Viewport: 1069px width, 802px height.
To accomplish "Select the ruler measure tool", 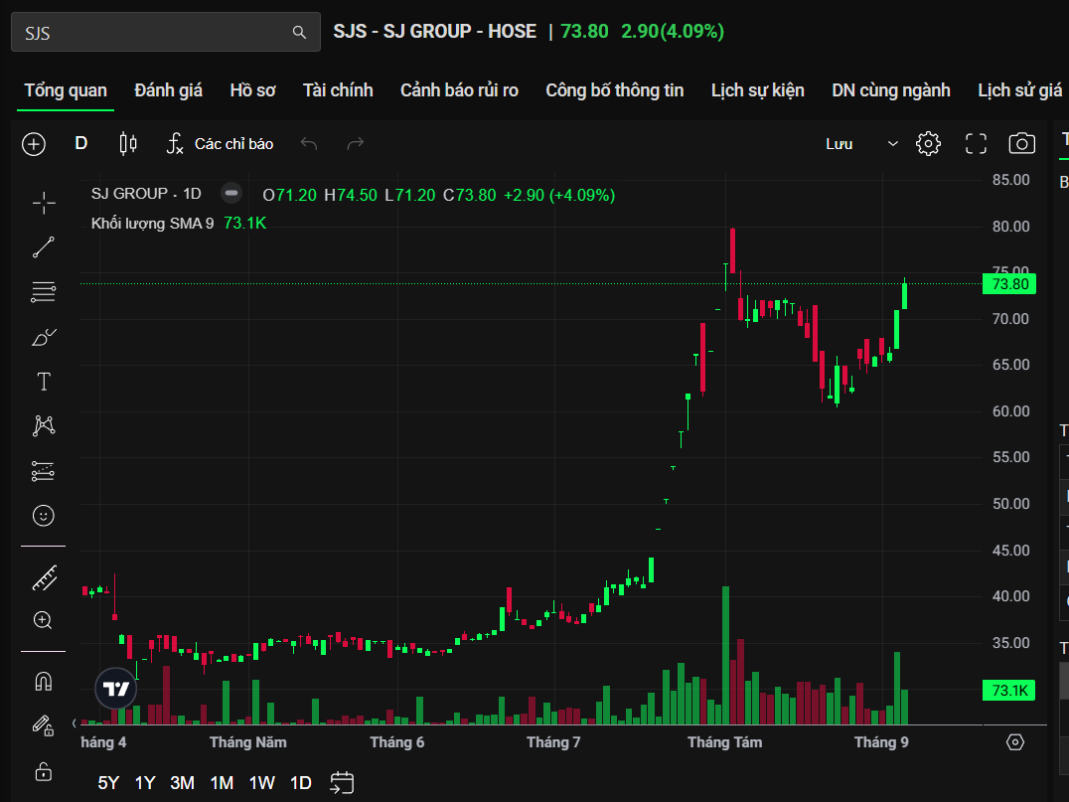I will [x=45, y=578].
